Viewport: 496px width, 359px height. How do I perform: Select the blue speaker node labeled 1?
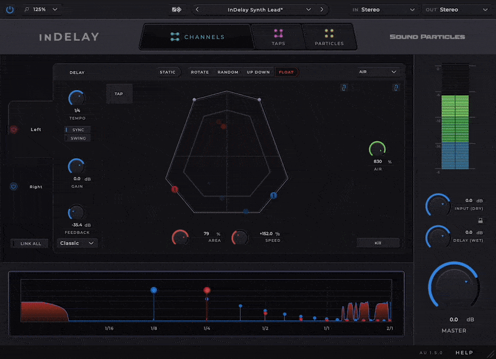tap(273, 196)
